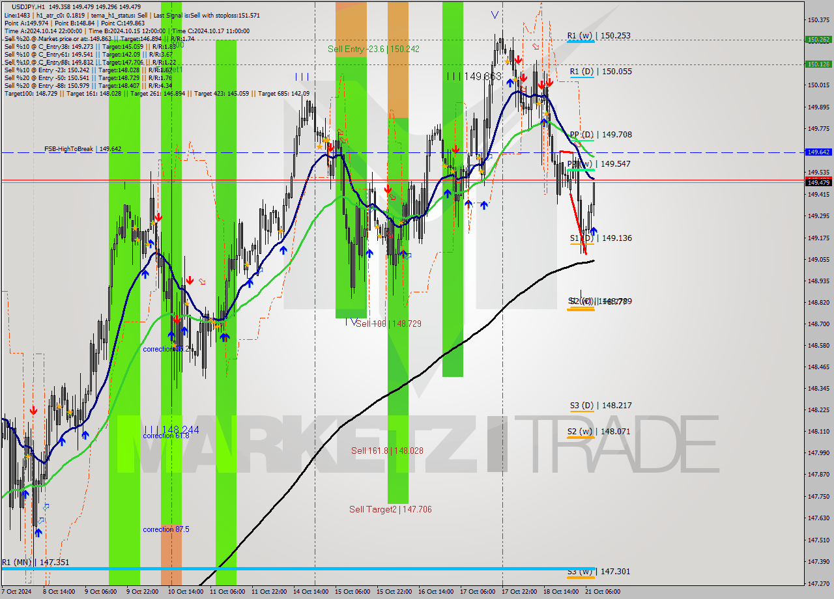Click the '21 Oct 06:00' time axis label

point(603,592)
